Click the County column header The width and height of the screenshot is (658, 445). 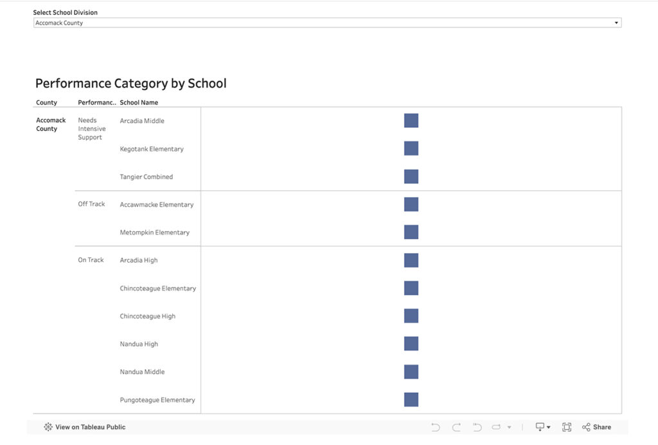click(46, 102)
